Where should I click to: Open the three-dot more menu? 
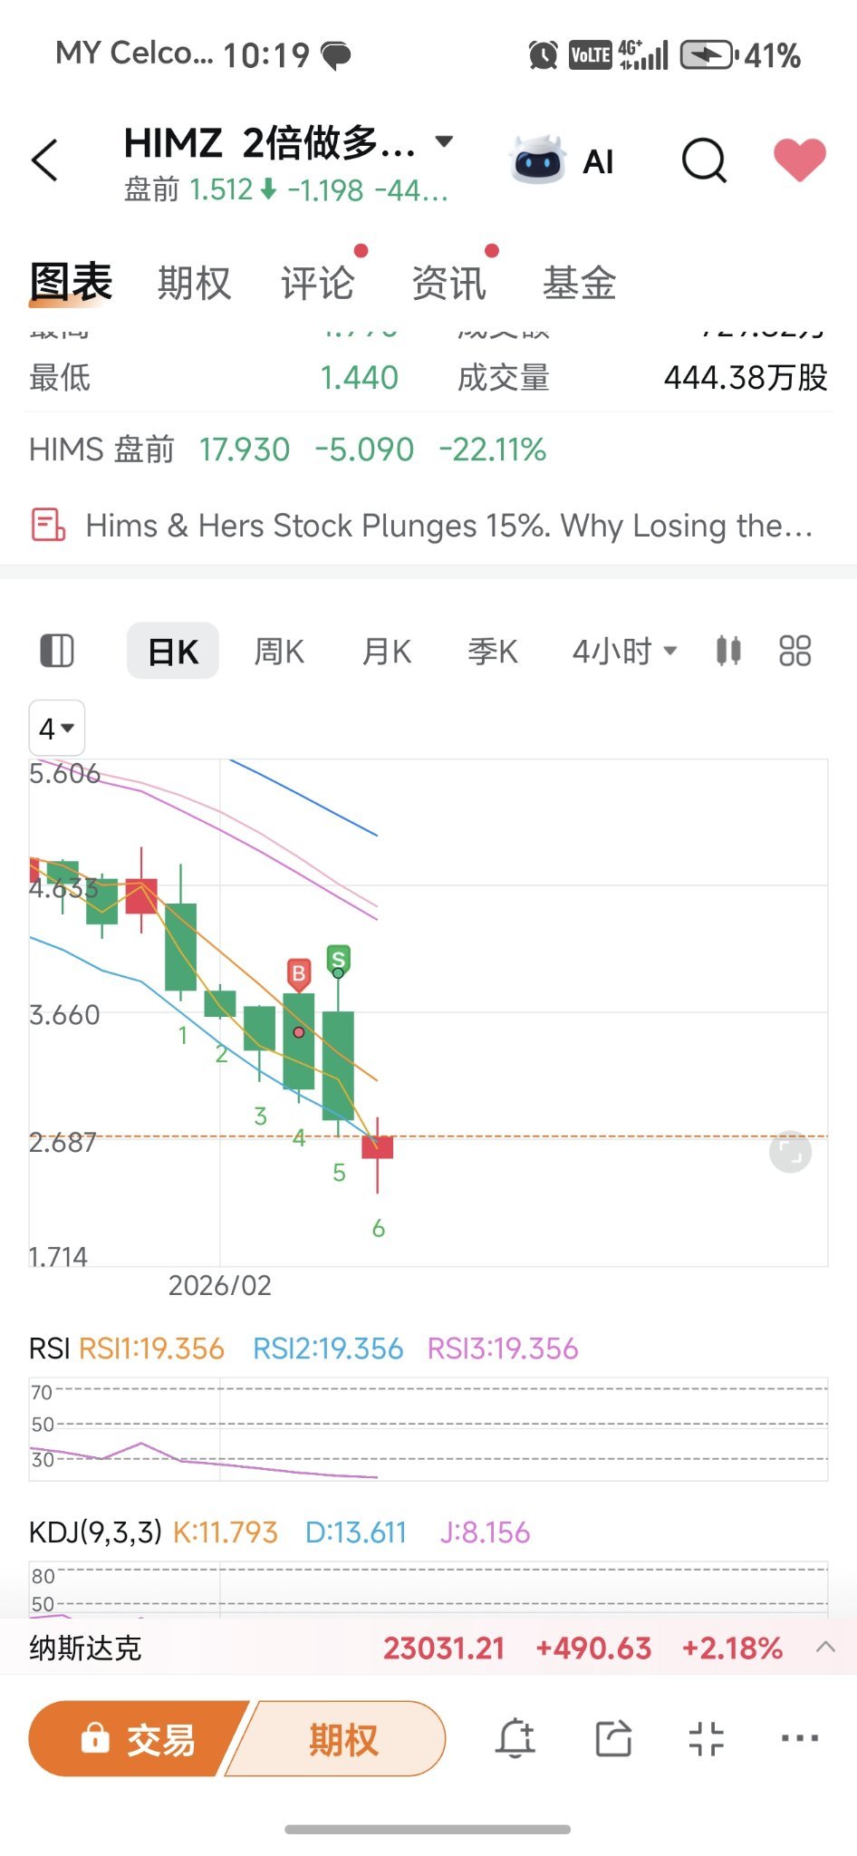tap(800, 1738)
